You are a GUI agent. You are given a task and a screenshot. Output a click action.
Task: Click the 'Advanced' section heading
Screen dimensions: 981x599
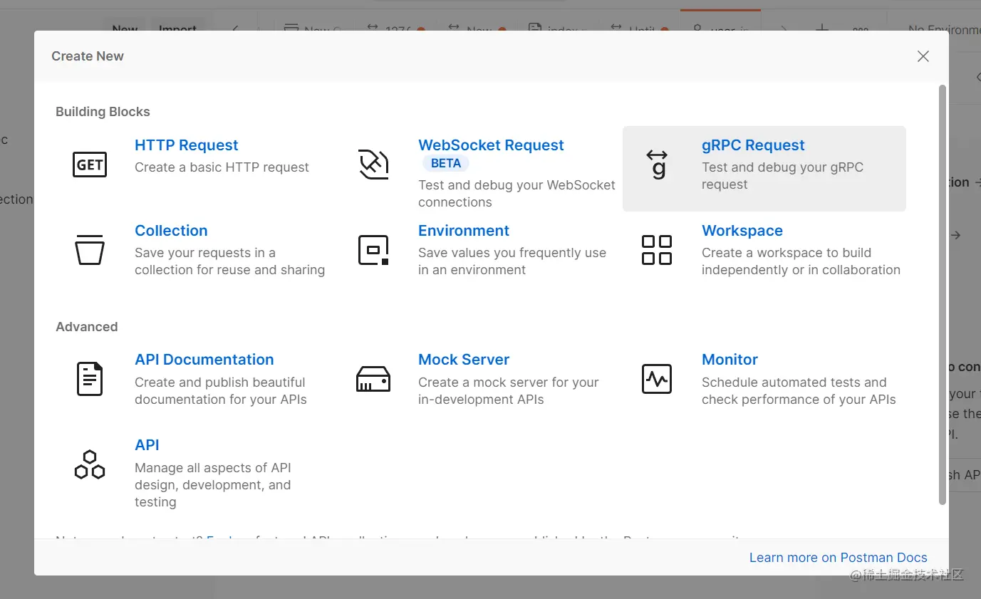coord(87,327)
